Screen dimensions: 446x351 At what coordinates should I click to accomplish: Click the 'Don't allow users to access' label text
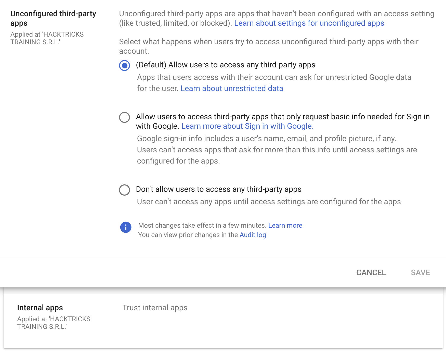click(218, 189)
